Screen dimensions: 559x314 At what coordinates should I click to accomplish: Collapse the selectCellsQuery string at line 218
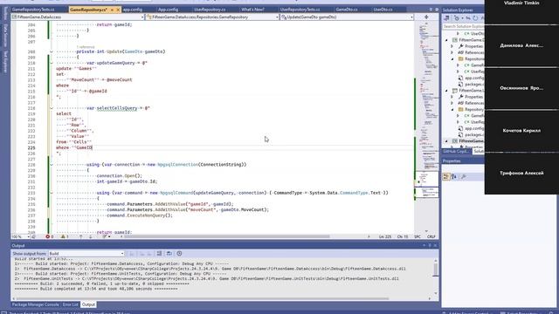52,108
